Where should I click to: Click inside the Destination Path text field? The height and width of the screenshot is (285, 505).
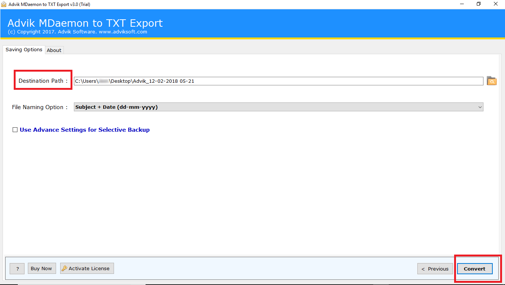278,81
